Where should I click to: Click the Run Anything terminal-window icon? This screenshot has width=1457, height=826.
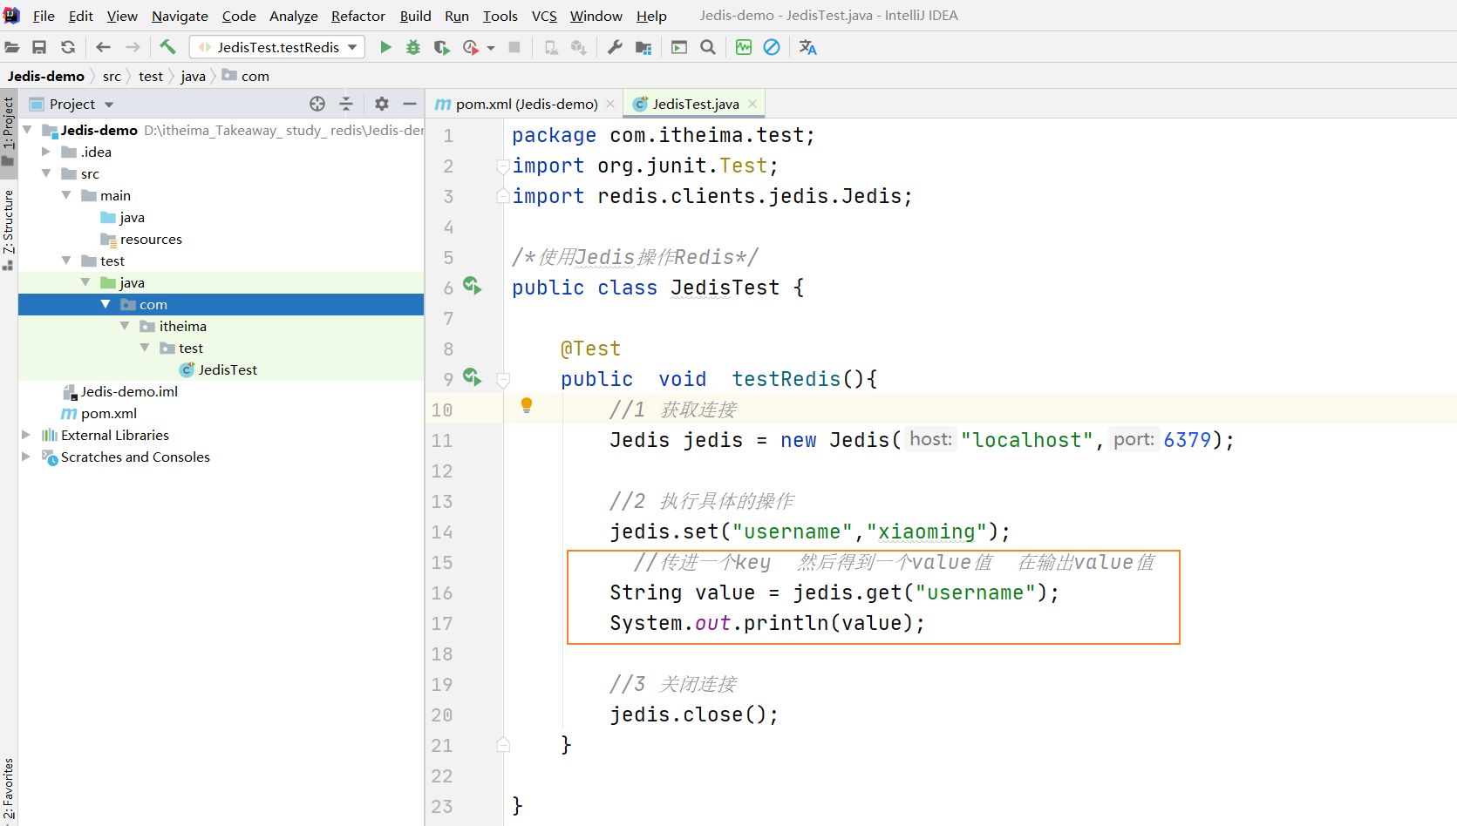(x=679, y=47)
